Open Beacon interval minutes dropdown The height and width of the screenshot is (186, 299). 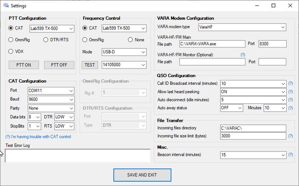click(253, 155)
